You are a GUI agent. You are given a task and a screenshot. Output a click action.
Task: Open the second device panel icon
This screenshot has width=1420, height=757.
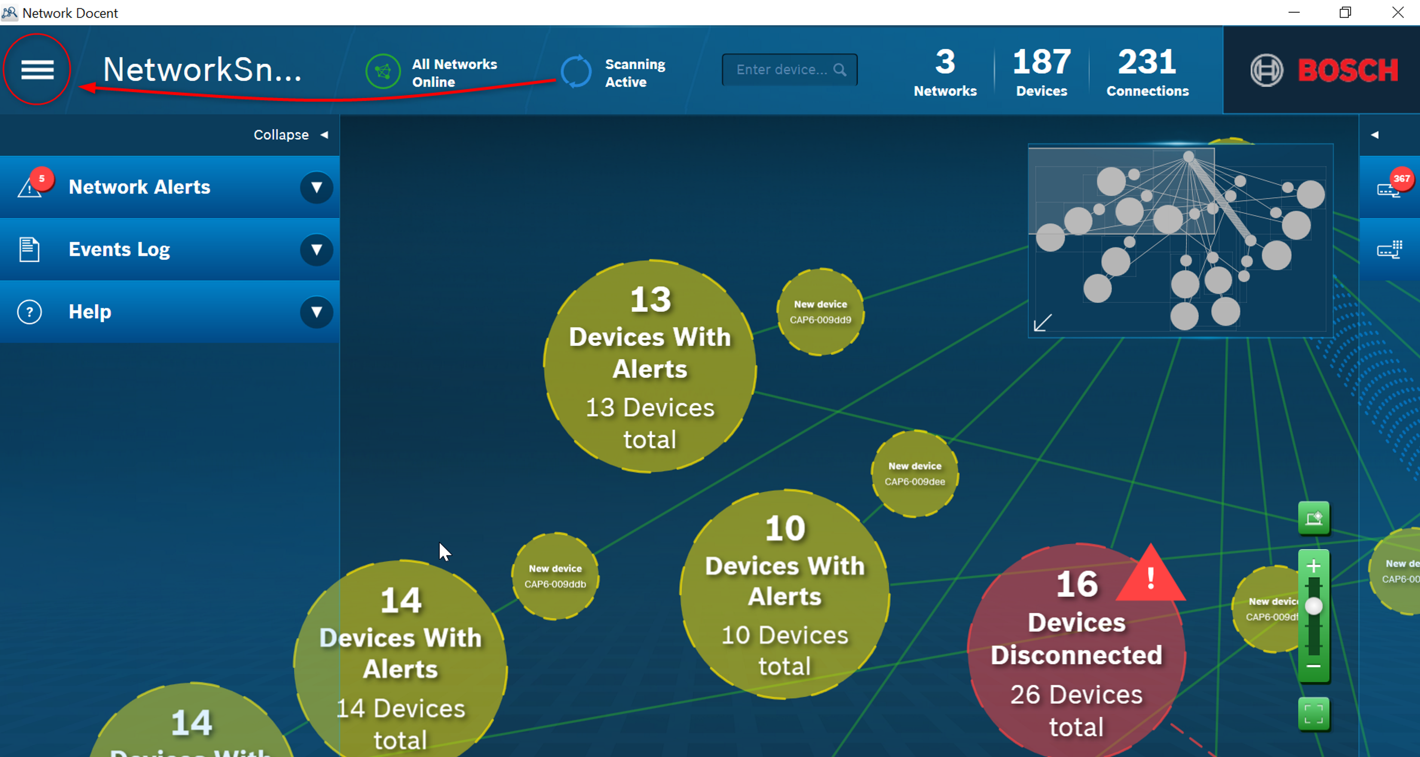(1389, 250)
